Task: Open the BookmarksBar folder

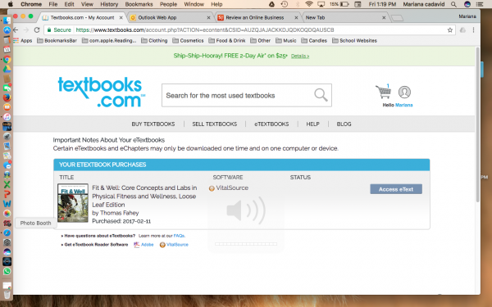Action: 57,40
